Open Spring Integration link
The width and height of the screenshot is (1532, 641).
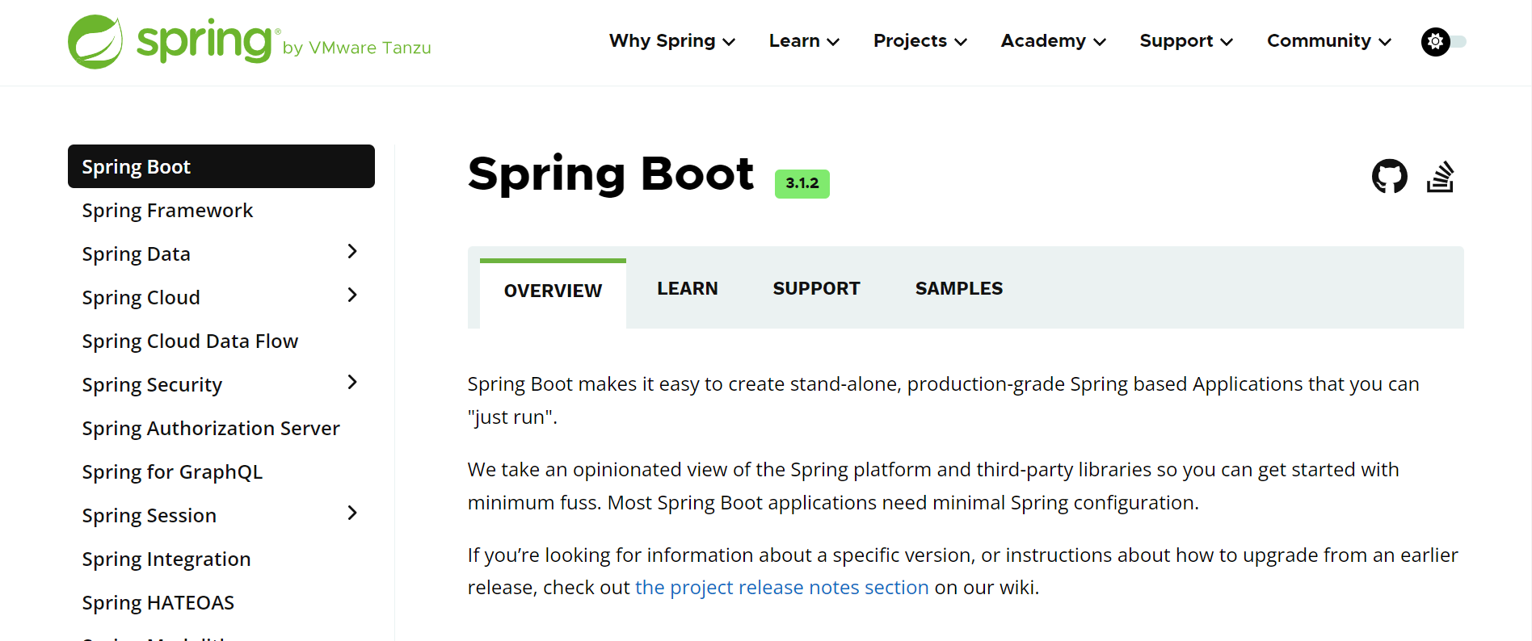click(x=166, y=559)
